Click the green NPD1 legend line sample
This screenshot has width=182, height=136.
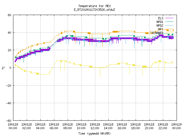click(x=169, y=22)
